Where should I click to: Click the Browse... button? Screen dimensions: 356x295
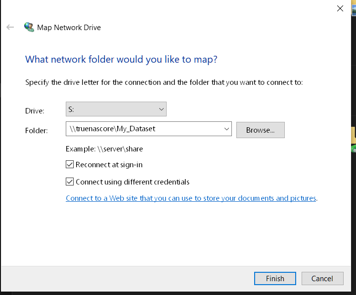click(x=261, y=130)
